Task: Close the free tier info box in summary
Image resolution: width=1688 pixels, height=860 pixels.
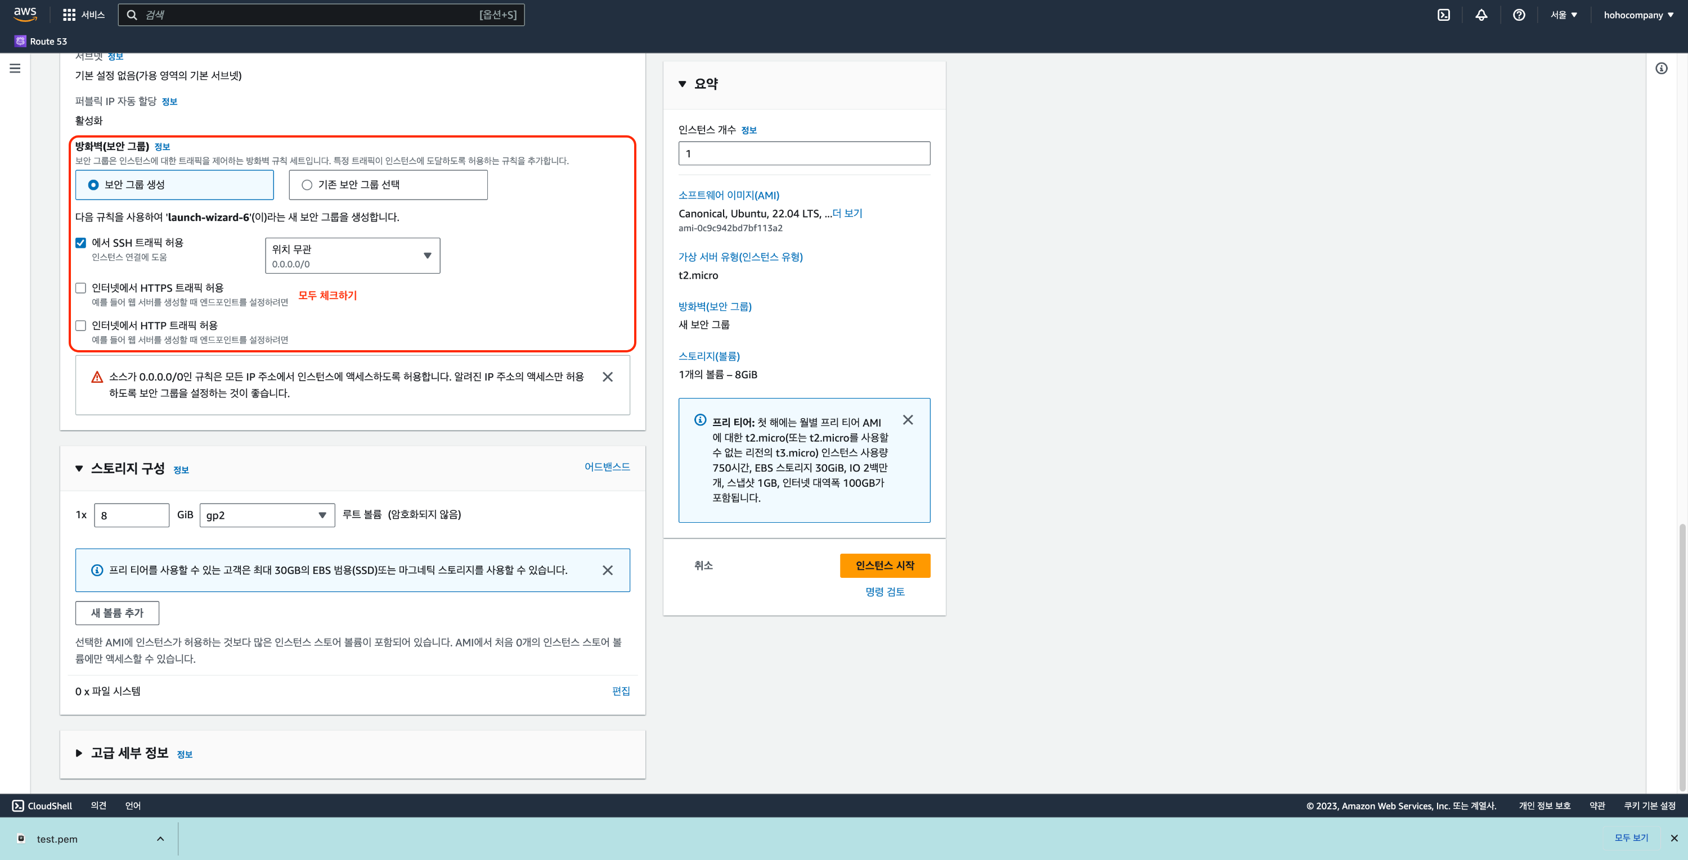Action: pos(908,420)
